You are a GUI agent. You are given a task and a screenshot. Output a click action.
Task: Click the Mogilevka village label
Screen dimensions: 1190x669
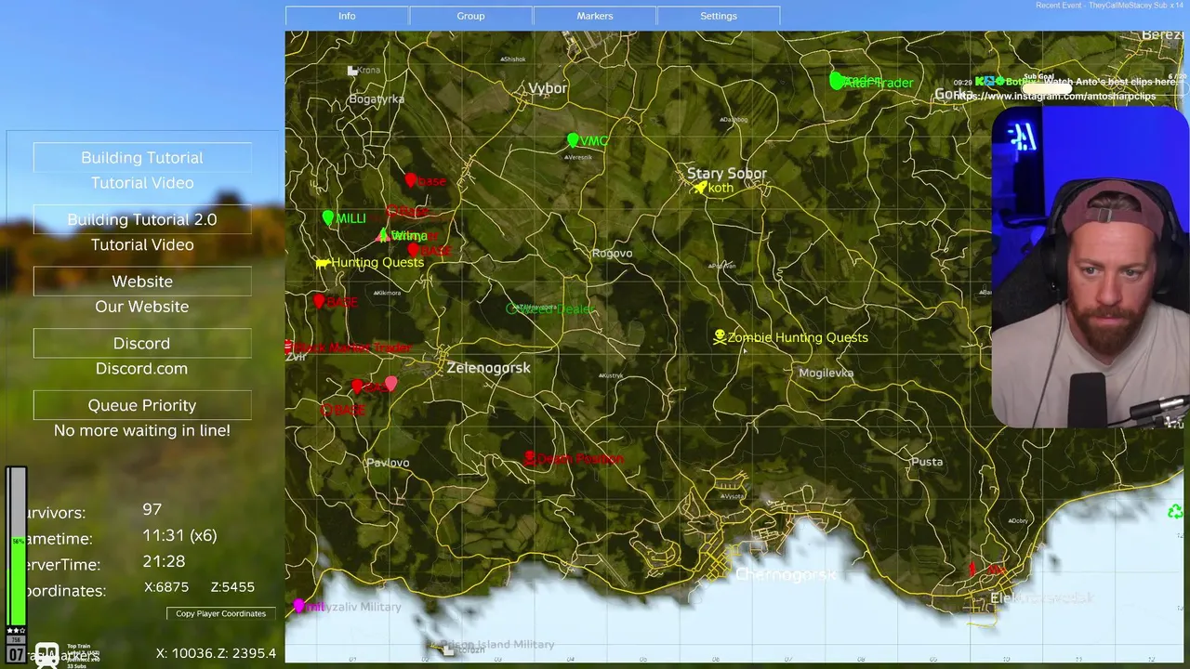pyautogui.click(x=826, y=373)
